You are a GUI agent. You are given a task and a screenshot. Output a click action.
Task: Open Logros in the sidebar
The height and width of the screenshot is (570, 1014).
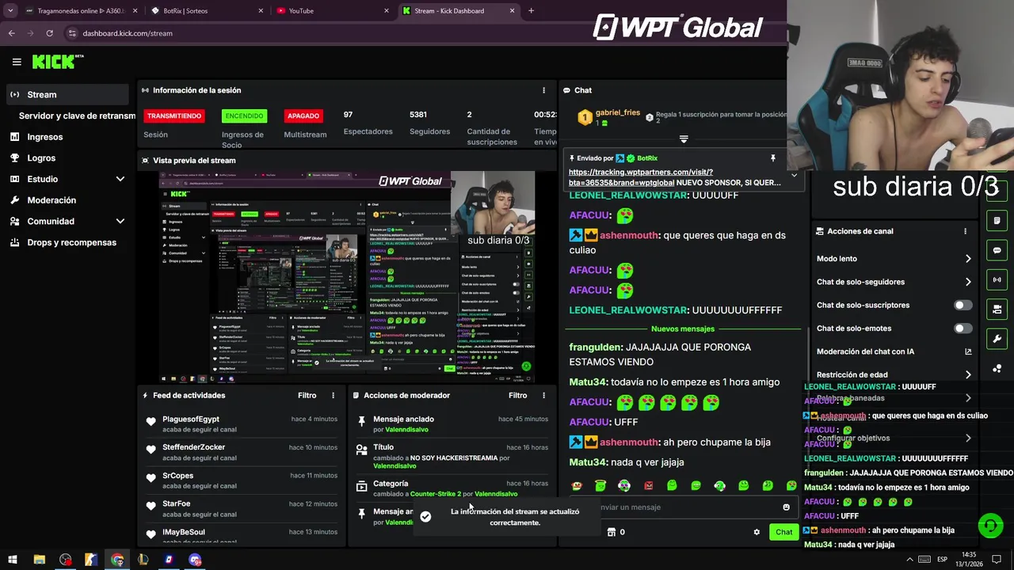41,158
